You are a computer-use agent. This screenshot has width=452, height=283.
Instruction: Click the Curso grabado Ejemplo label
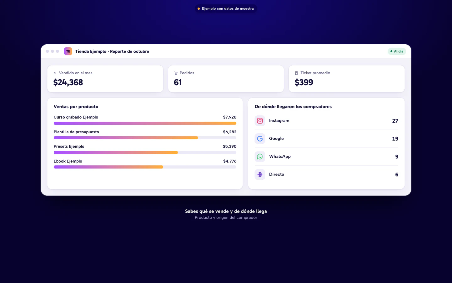point(76,117)
